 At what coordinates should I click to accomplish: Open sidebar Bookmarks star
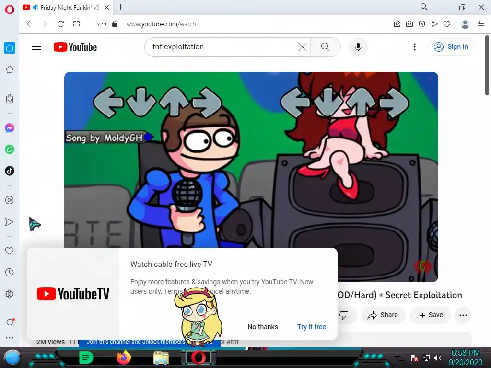click(x=10, y=69)
